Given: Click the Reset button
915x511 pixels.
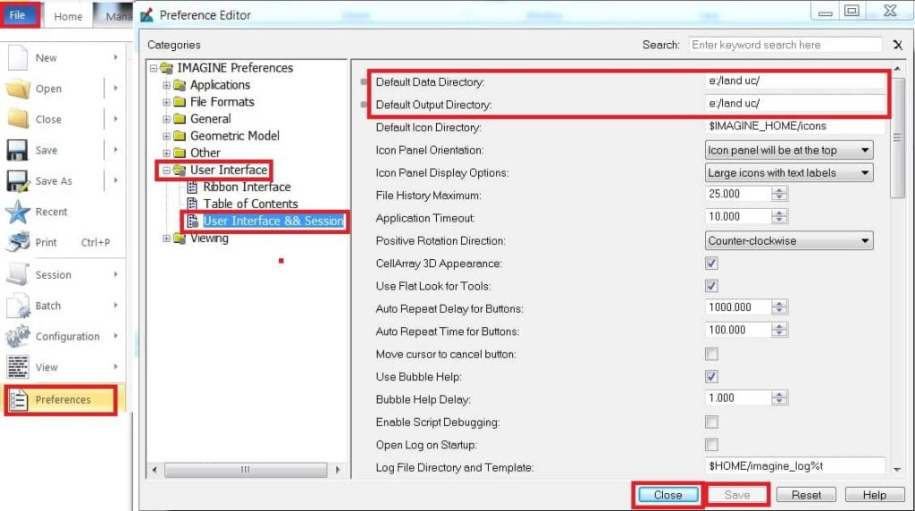Looking at the screenshot, I should 806,495.
